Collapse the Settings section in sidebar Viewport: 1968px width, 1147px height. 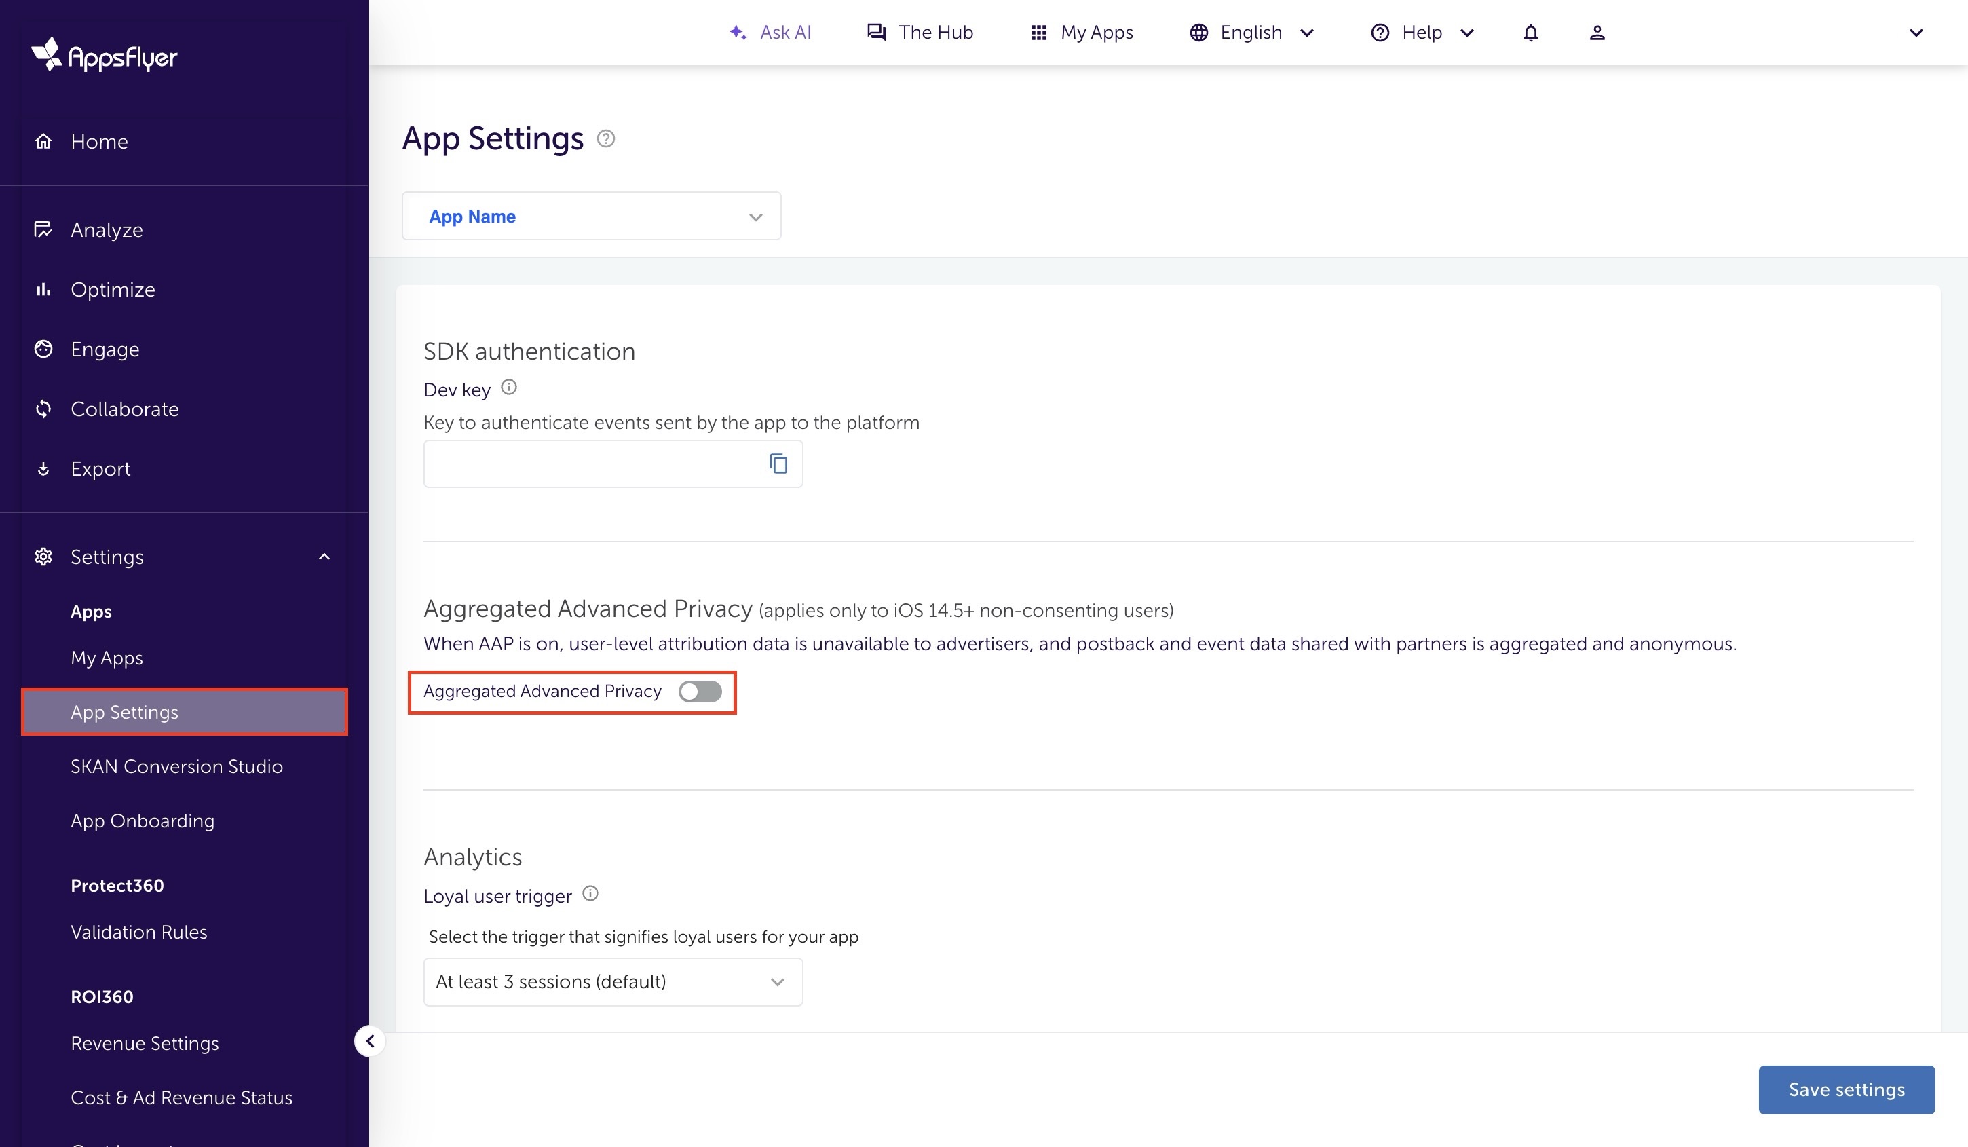point(324,557)
